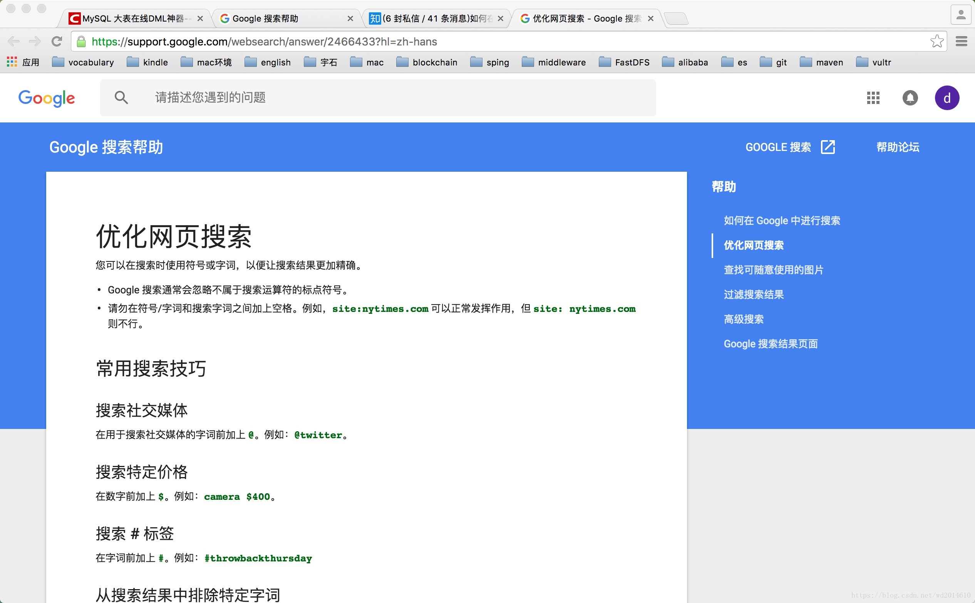The width and height of the screenshot is (975, 603).
Task: Open Google notifications bell
Action: coord(910,98)
